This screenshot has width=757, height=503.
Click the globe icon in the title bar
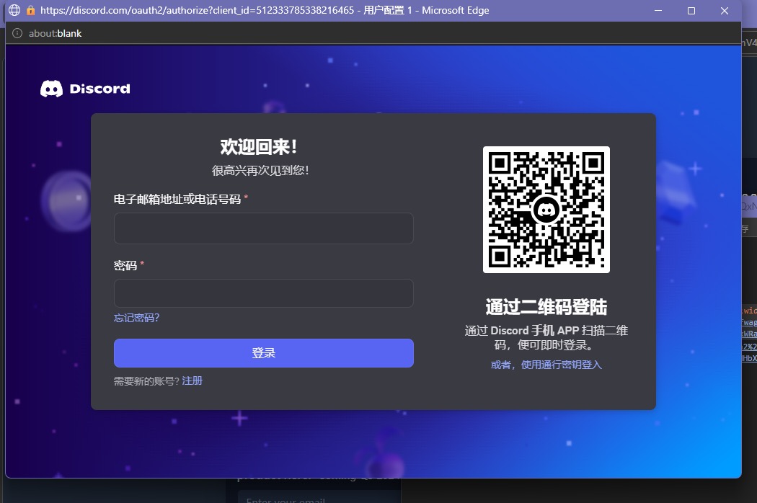click(x=14, y=11)
